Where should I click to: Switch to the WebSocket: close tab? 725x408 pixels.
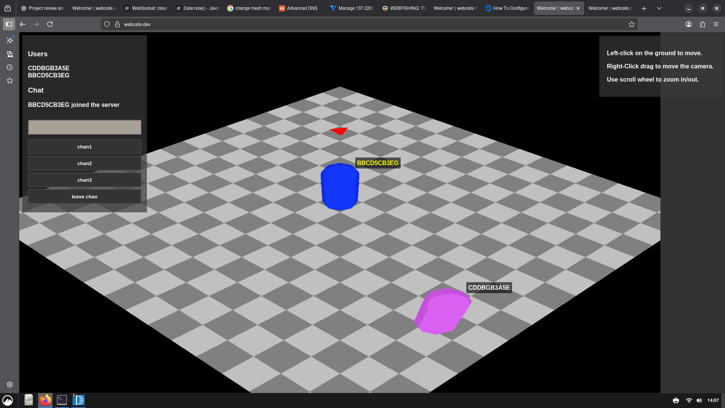point(147,8)
